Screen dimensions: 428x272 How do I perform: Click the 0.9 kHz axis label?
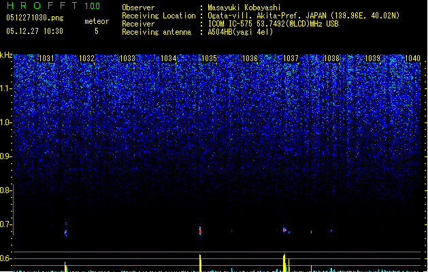[5, 156]
